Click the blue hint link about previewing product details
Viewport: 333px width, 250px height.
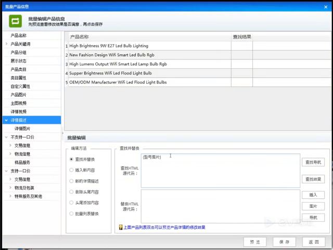click(x=164, y=227)
